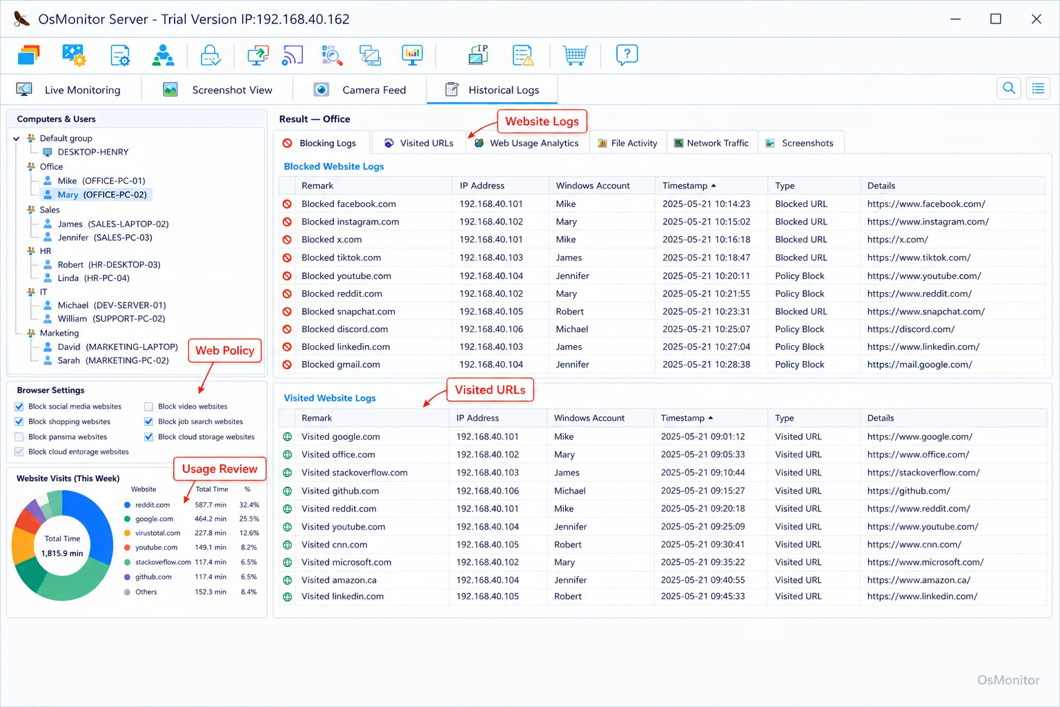Select Linda (HR-PC-04) in tree

point(93,278)
